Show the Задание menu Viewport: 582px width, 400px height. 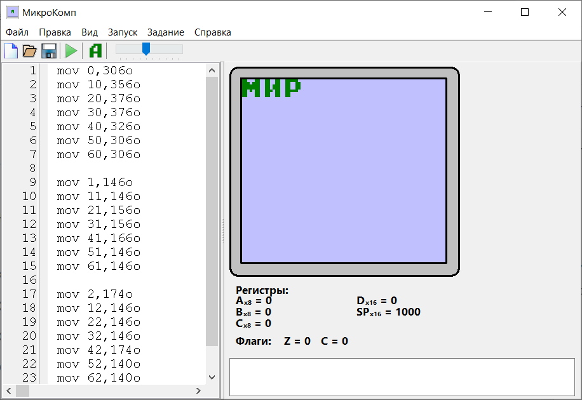coord(166,32)
